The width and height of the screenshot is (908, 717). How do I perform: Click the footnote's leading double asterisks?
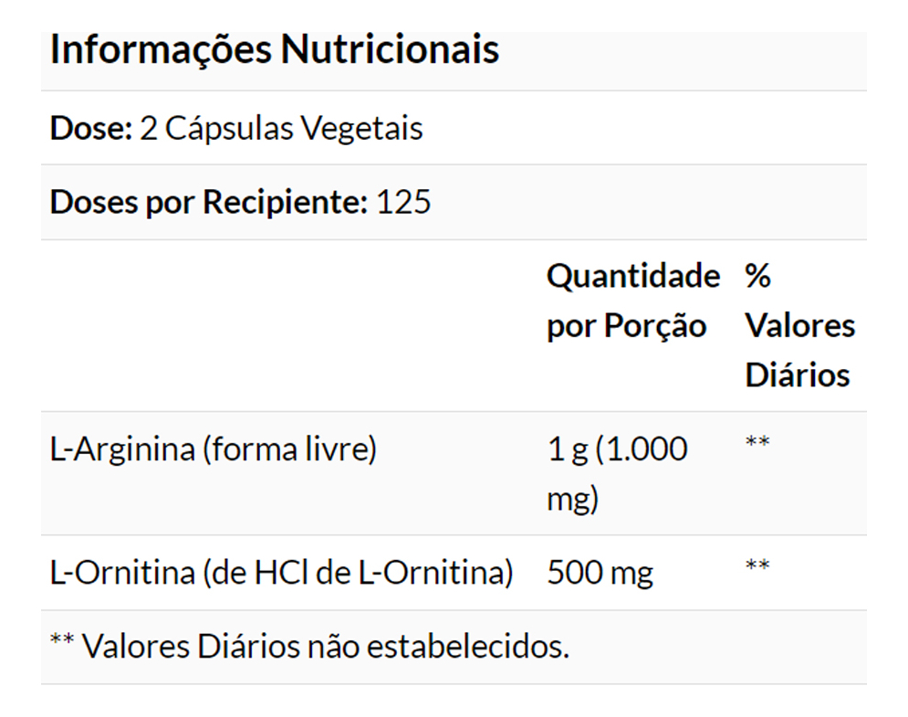pos(61,641)
